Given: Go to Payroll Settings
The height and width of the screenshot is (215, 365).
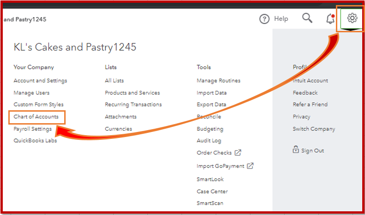Looking at the screenshot, I should [x=32, y=129].
